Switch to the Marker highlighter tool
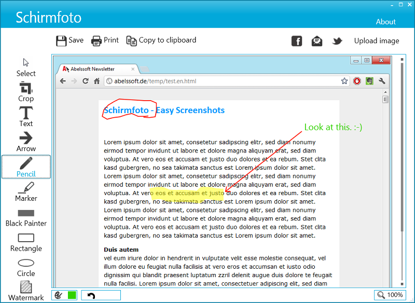The image size is (415, 303). tap(26, 192)
